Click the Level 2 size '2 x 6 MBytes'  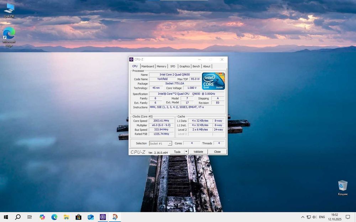[200, 130]
